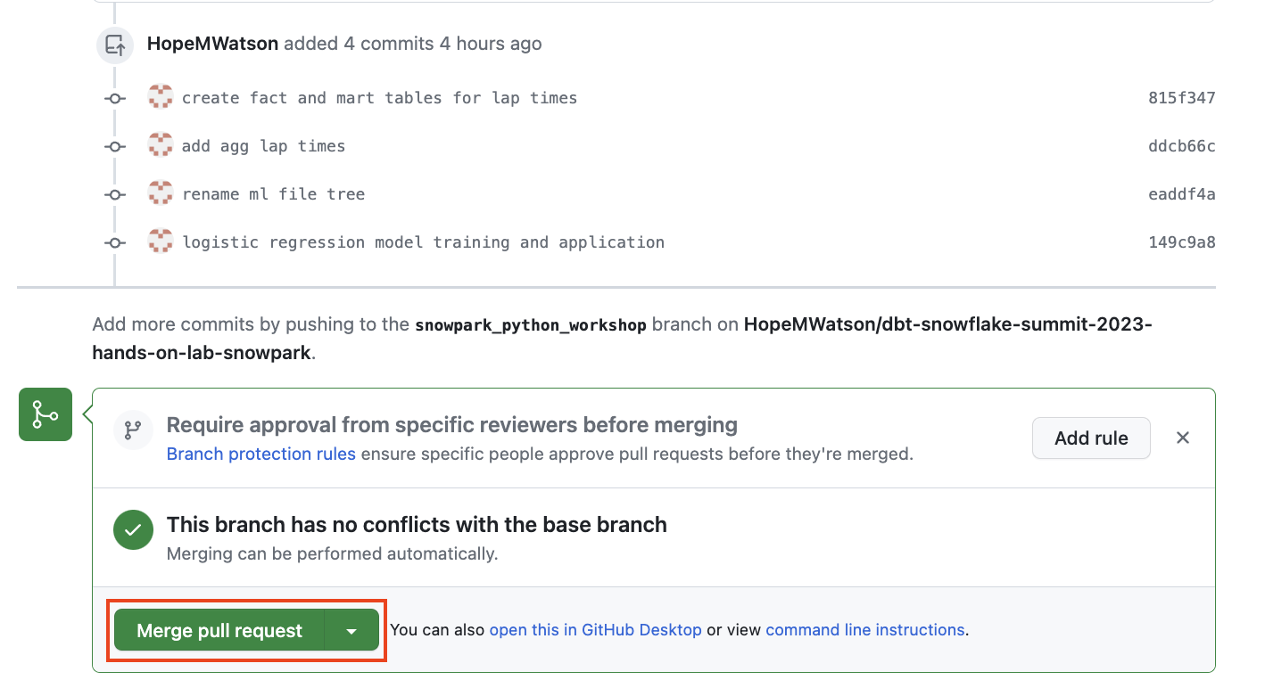
Task: Open the Branch protection rules link
Action: (260, 454)
